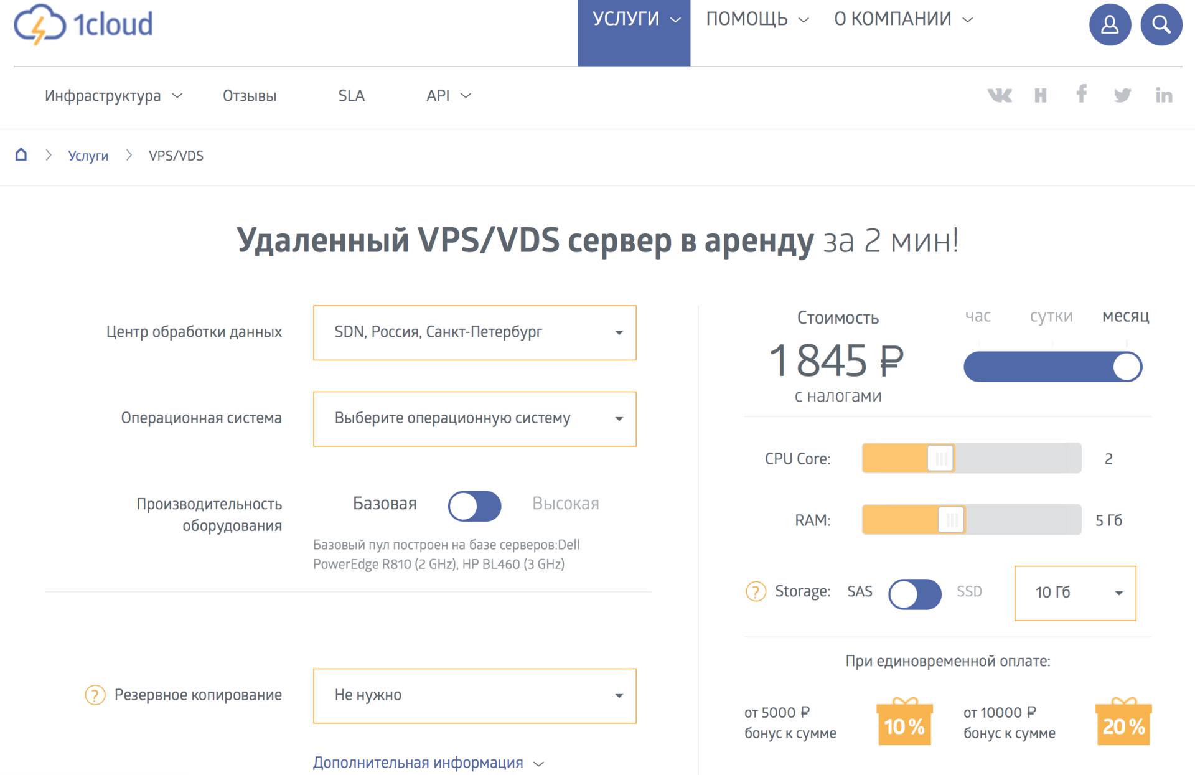Click VPS/VDS breadcrumb item
The height and width of the screenshot is (775, 1195).
tap(176, 156)
